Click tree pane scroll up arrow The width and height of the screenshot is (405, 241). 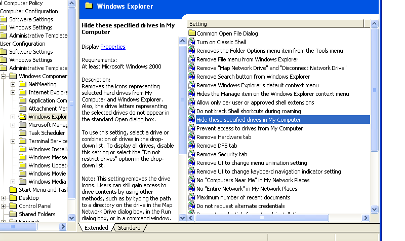coord(71,3)
